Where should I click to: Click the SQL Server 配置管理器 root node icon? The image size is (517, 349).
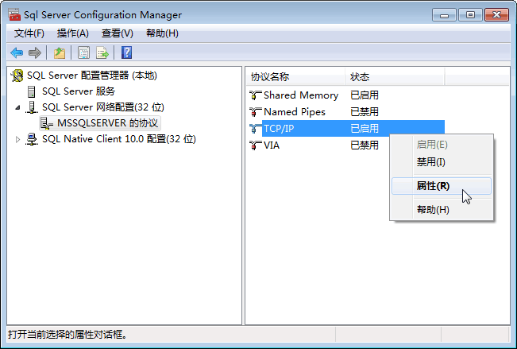click(17, 76)
